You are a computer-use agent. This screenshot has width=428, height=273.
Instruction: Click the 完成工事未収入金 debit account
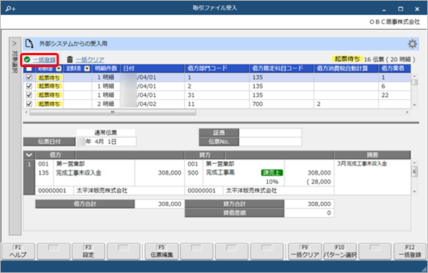coord(79,173)
